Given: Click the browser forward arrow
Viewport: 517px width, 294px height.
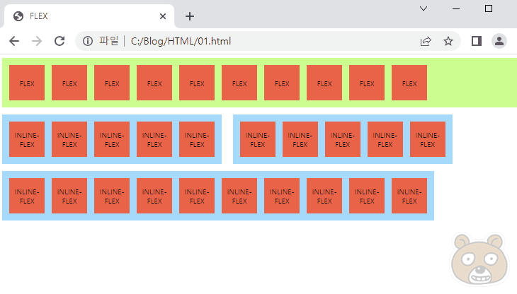Looking at the screenshot, I should 37,41.
